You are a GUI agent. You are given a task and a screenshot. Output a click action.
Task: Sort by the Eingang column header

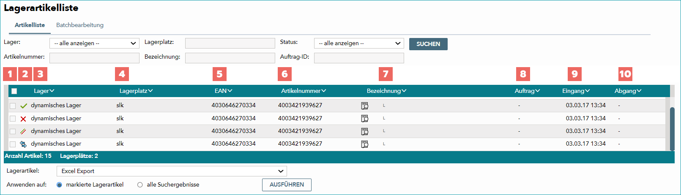point(576,91)
